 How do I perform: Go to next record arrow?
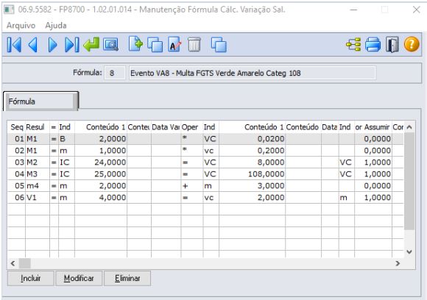coord(52,45)
